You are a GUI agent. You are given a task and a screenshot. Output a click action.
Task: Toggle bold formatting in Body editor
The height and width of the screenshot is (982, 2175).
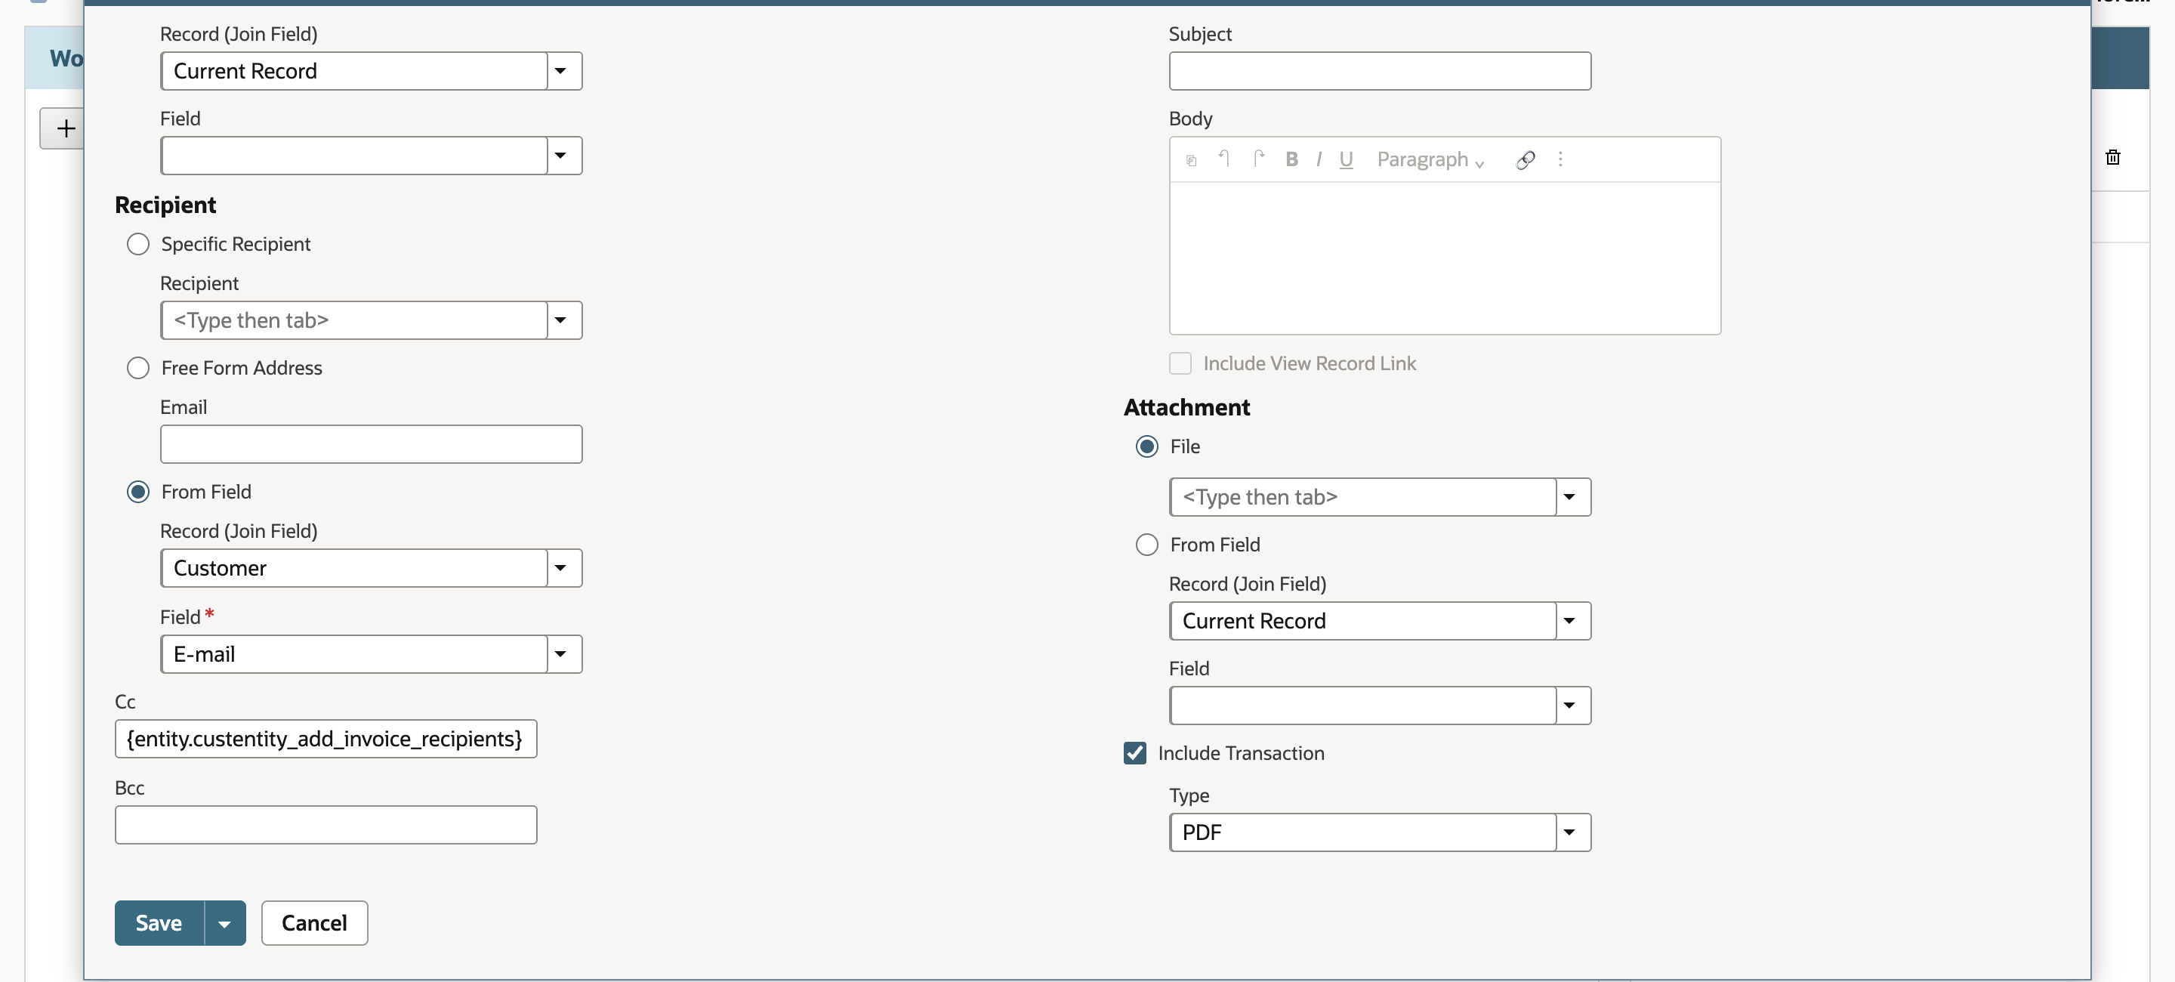(x=1291, y=159)
